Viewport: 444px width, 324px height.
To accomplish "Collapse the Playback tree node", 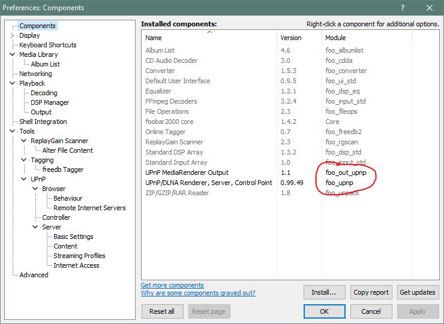I will click(12, 83).
